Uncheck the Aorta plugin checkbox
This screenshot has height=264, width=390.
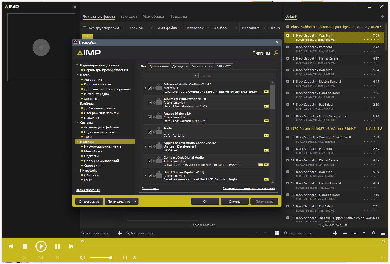[150, 132]
